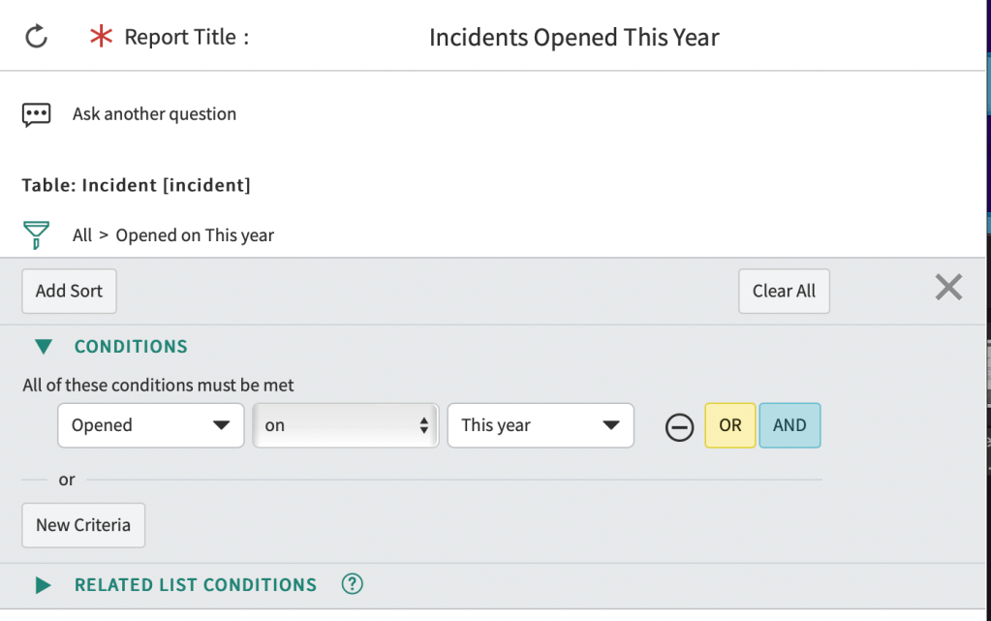Add an AND condition

click(790, 425)
